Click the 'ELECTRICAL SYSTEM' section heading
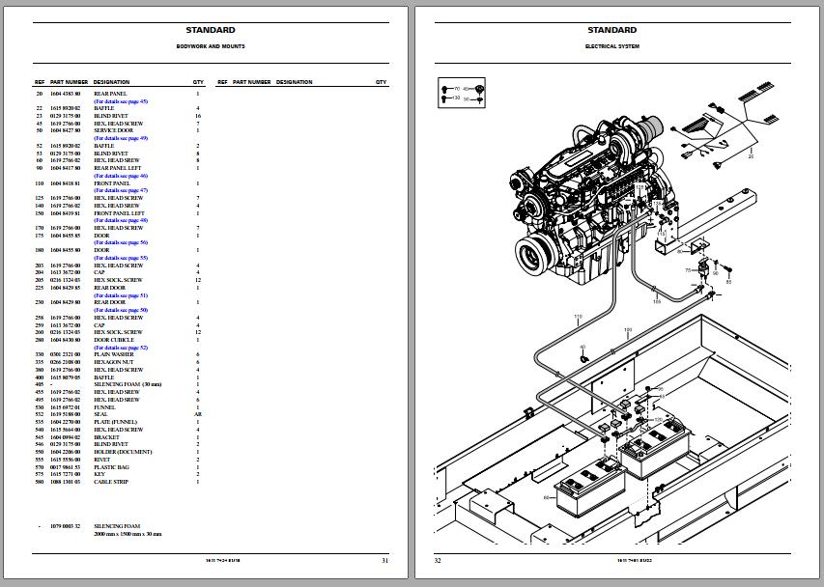 612,46
